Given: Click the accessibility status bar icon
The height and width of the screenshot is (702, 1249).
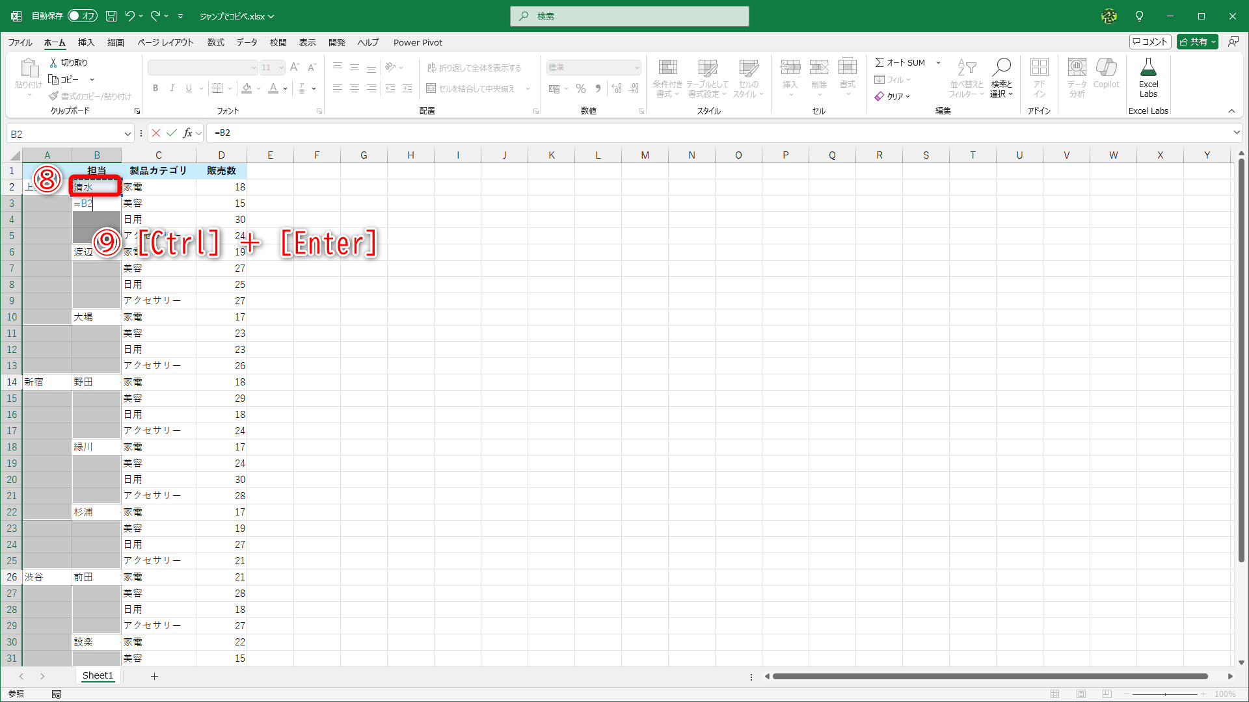Looking at the screenshot, I should click(57, 694).
